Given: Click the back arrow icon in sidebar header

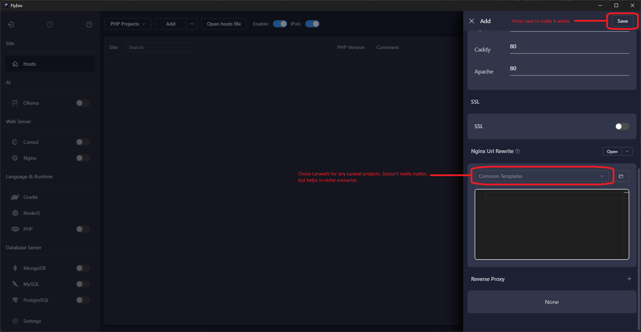Looking at the screenshot, I should coord(11,25).
